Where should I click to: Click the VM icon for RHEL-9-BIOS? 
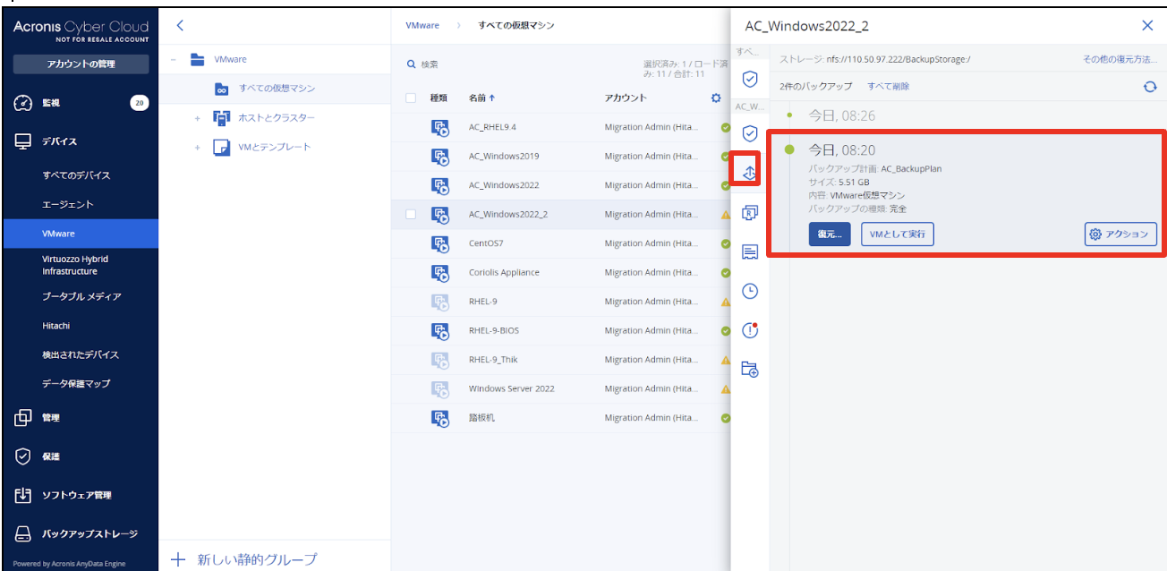coord(440,330)
